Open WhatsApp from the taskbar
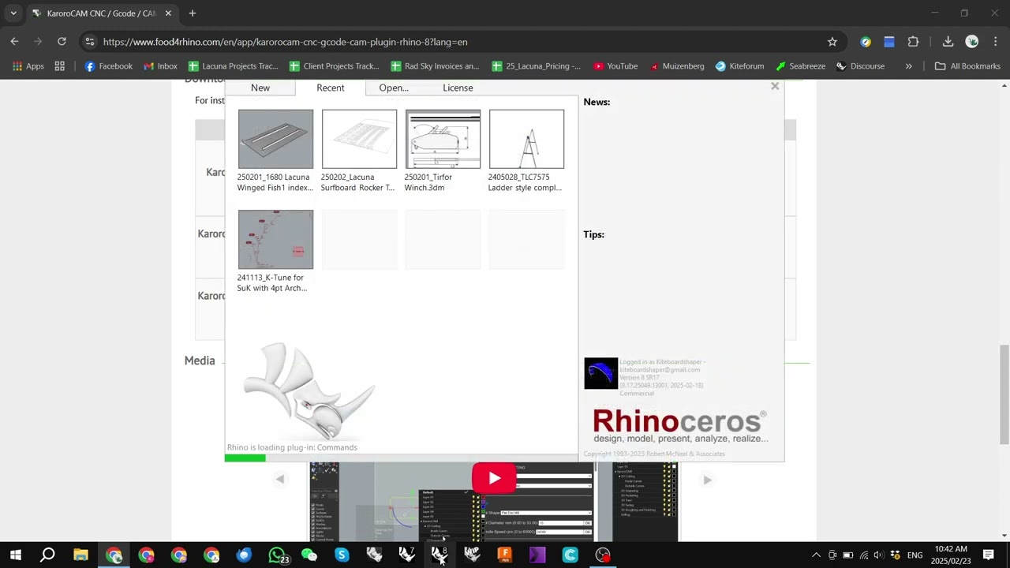Image resolution: width=1010 pixels, height=568 pixels. tap(278, 555)
